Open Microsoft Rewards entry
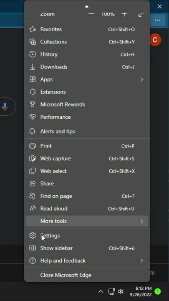 click(87, 105)
